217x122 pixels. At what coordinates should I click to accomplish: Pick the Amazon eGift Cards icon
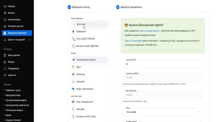point(73,117)
